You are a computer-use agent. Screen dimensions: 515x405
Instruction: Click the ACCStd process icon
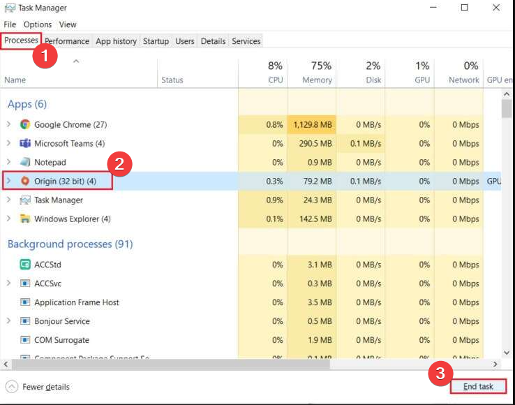click(x=25, y=265)
